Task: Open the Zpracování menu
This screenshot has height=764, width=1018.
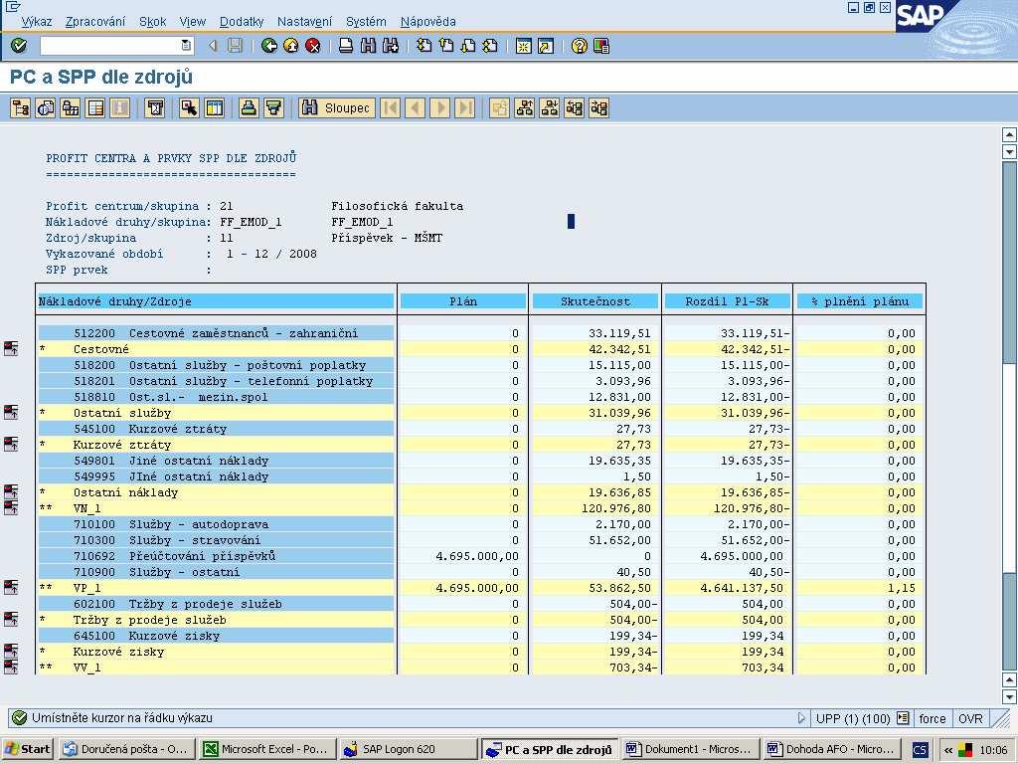Action: [95, 22]
